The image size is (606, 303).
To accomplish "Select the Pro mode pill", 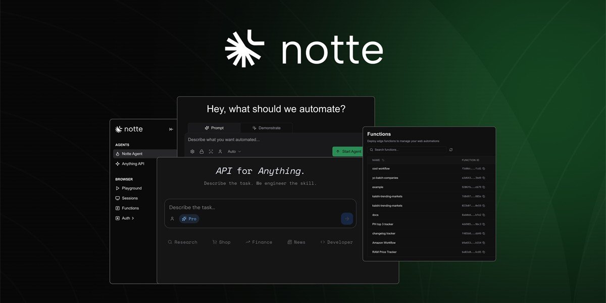I will point(189,219).
